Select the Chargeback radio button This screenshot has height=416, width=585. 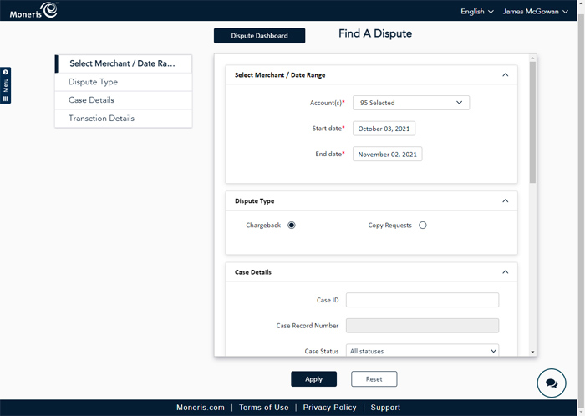pos(292,226)
